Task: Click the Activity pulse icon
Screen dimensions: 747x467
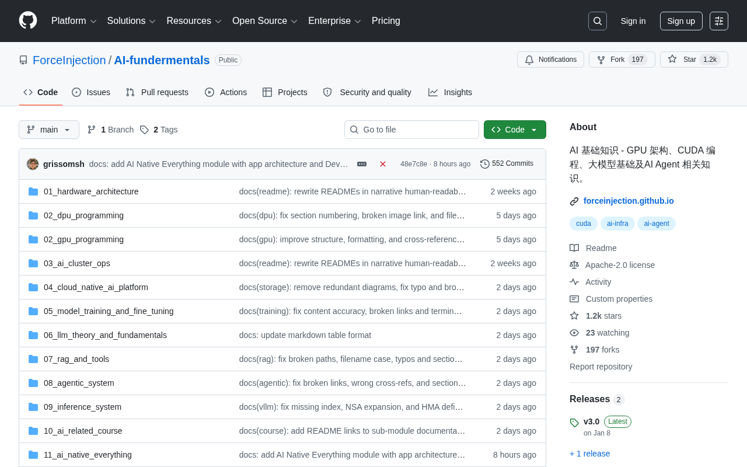Action: 574,282
